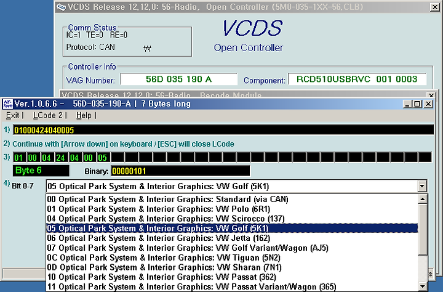The height and width of the screenshot is (292, 443).
Task: Select byte 2 cell with value 04
Action: click(x=47, y=157)
